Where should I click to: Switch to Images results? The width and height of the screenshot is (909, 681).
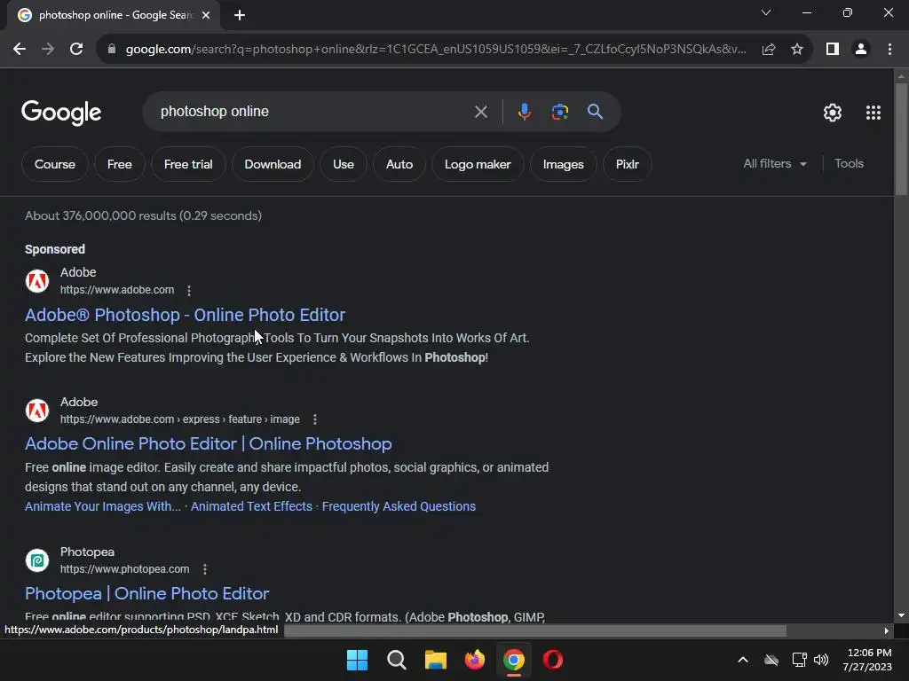pyautogui.click(x=563, y=164)
